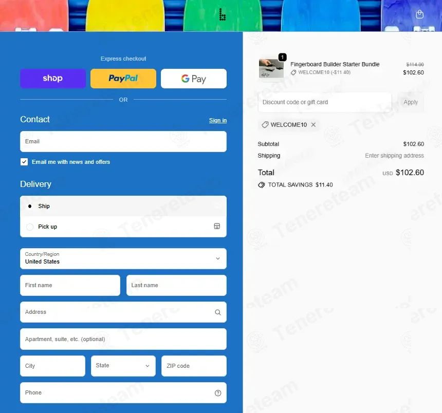Click the Fingerboard Builder Starter Bundle thumbnail
This screenshot has height=413, width=442.
[271, 68]
